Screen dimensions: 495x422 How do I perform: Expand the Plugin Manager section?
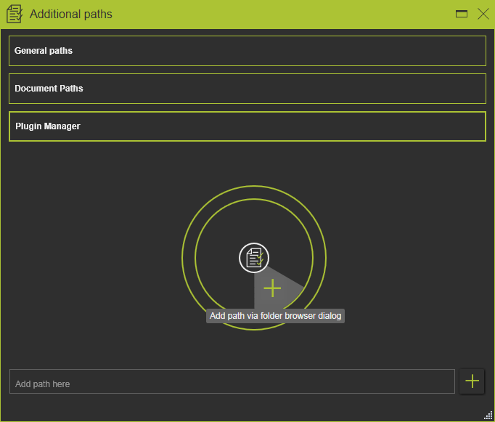[247, 126]
